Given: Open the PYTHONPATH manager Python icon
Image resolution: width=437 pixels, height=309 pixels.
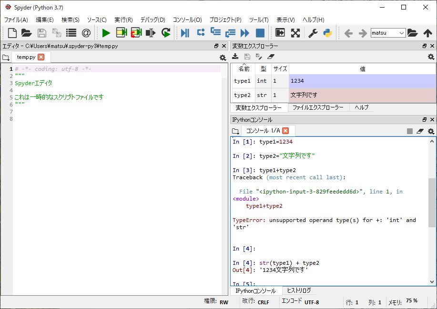Looking at the screenshot, I should coord(327,33).
